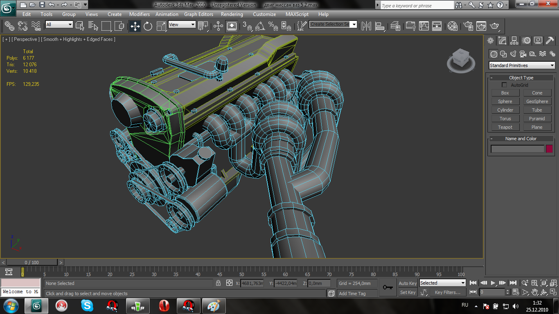Open the Standard Primitives dropdown
The height and width of the screenshot is (314, 559).
point(522,65)
